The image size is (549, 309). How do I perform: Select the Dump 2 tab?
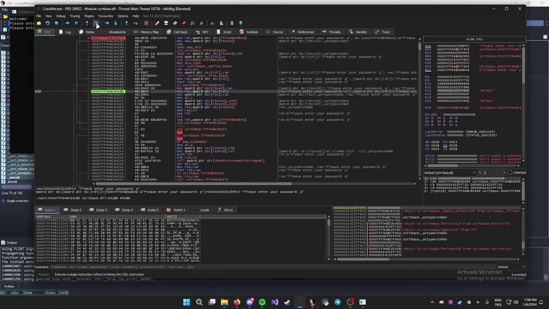click(x=72, y=210)
